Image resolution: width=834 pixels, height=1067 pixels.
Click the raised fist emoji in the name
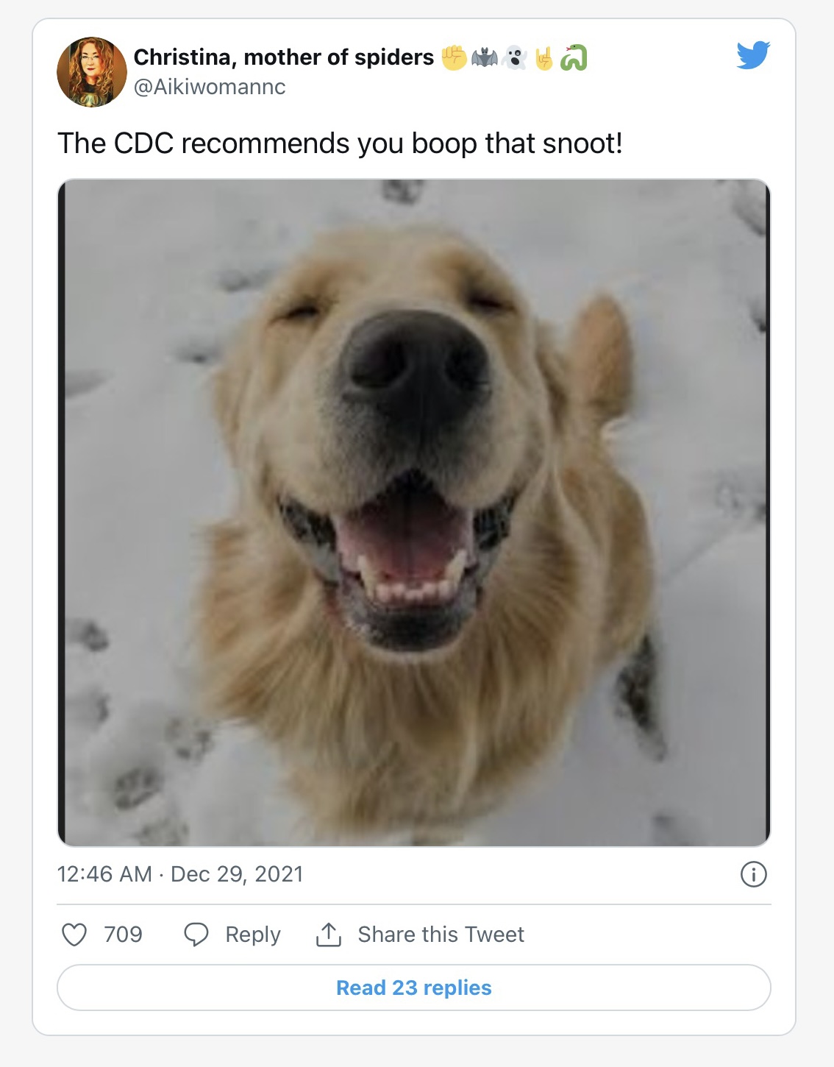[x=455, y=57]
